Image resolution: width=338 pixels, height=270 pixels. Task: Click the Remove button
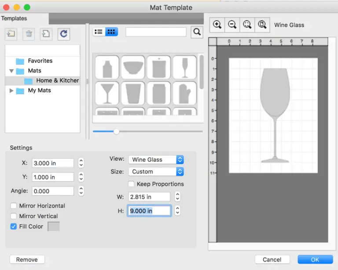27,259
